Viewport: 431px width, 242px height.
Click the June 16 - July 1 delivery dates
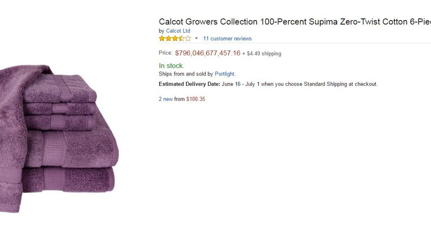[241, 84]
